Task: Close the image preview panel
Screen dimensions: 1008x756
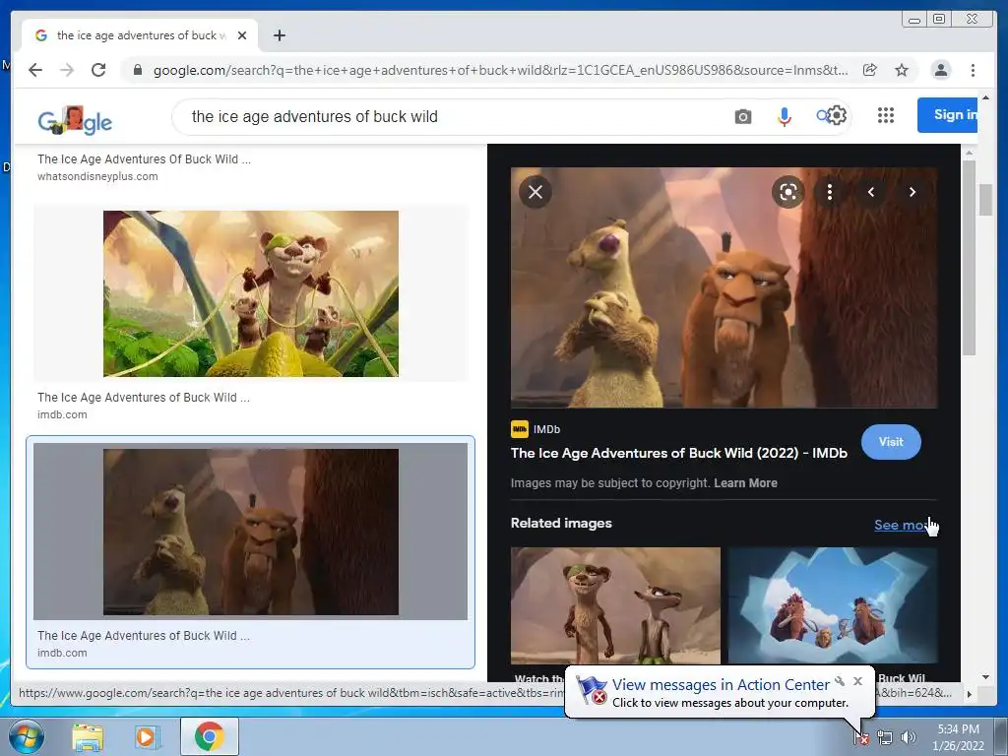Action: [x=535, y=192]
